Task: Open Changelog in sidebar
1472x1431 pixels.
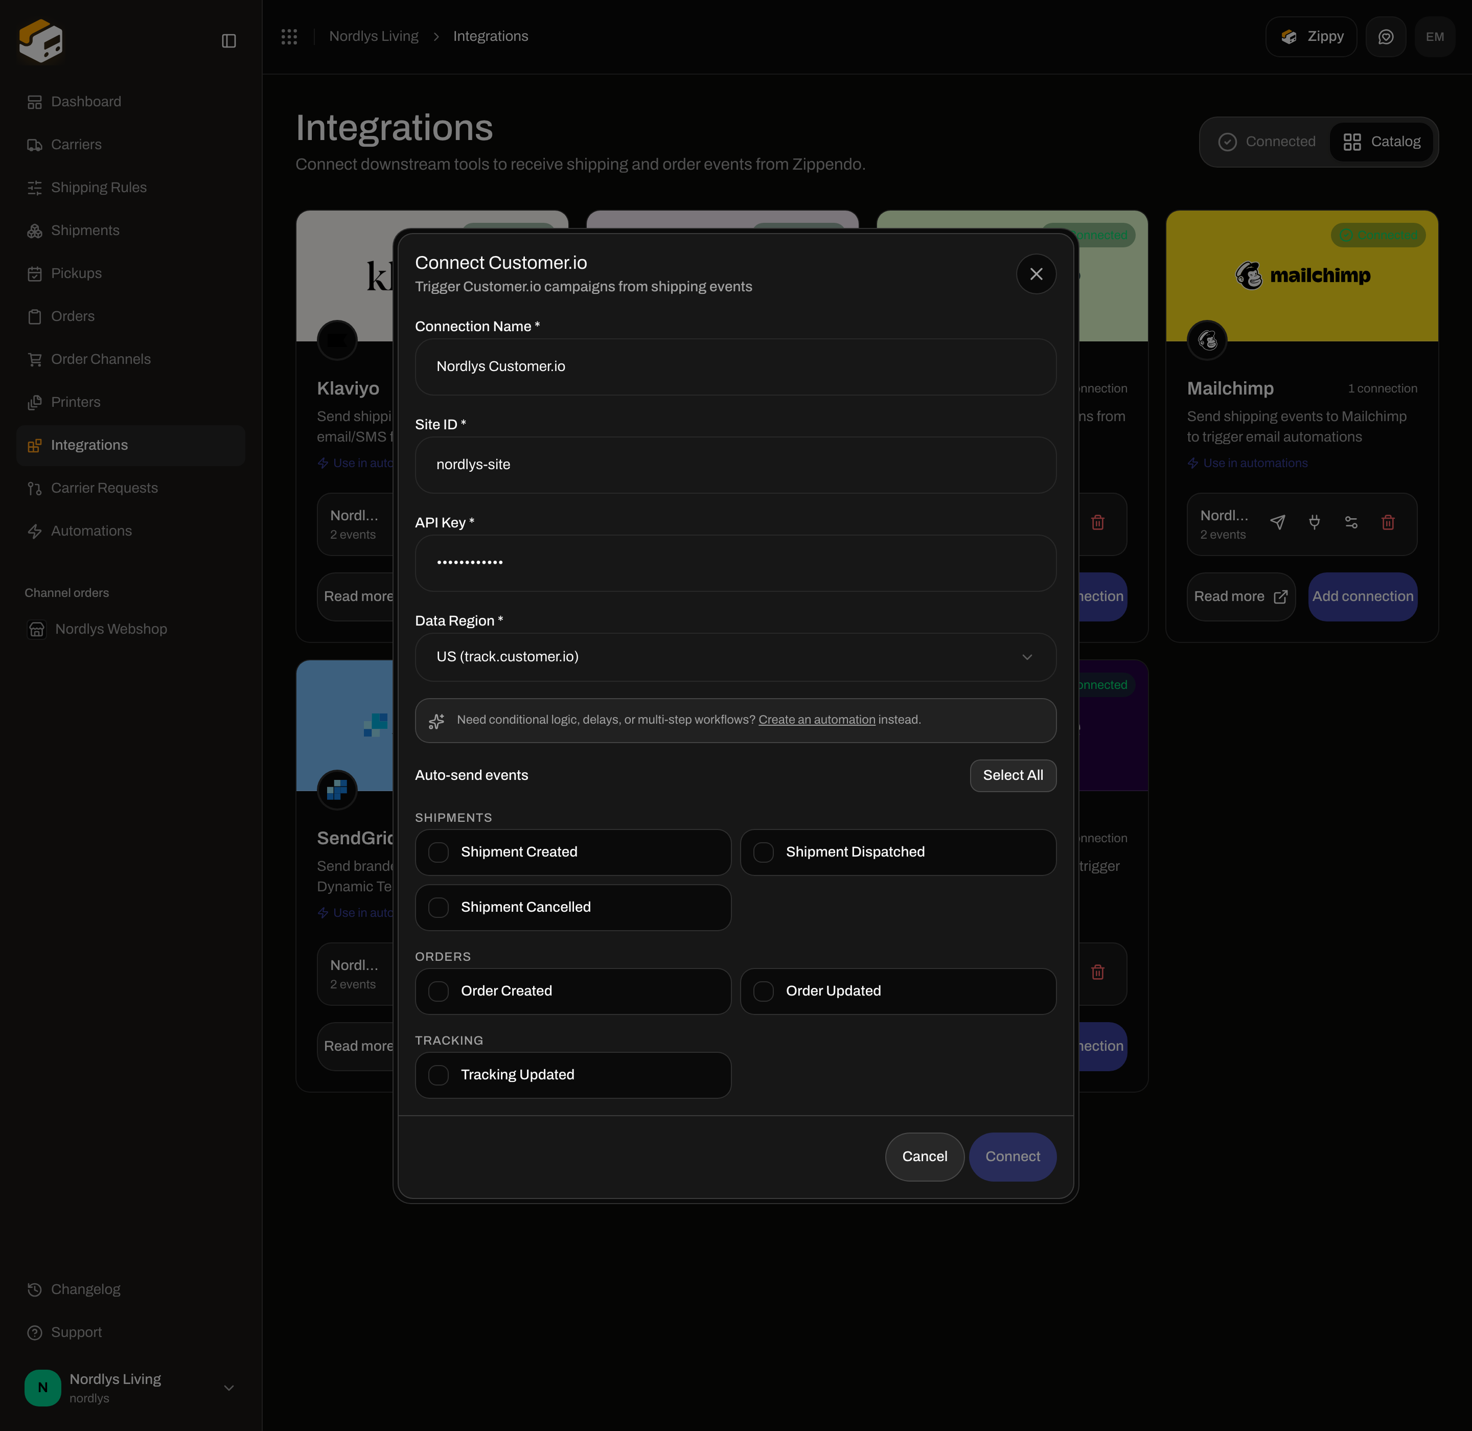Action: click(131, 1289)
